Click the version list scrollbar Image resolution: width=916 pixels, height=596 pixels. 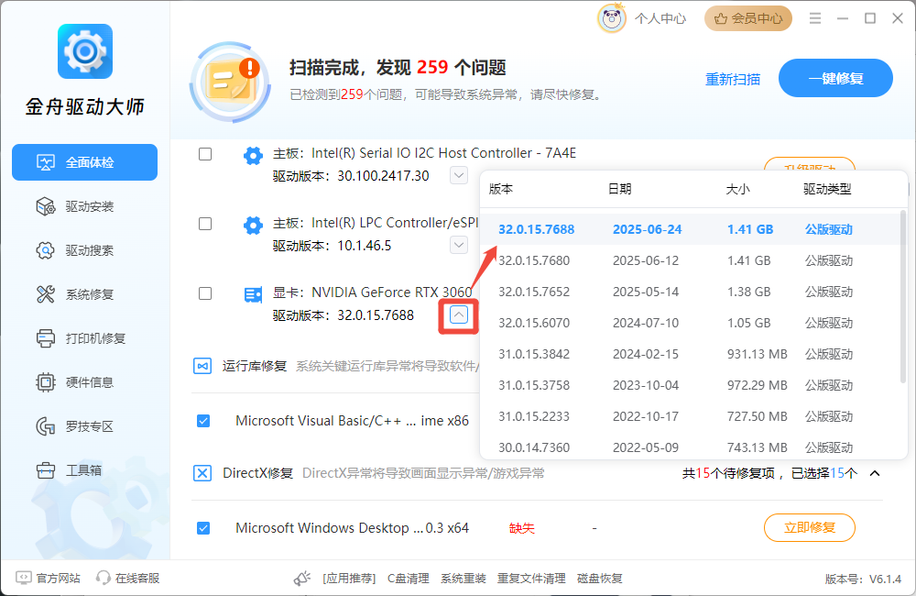pyautogui.click(x=903, y=297)
